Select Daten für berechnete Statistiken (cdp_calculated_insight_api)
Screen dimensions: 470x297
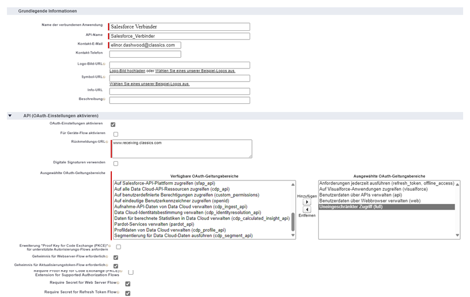(202, 218)
